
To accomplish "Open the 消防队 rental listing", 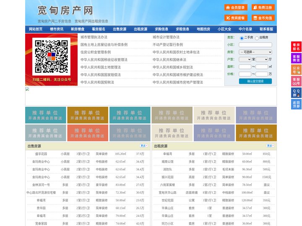I will [x=167, y=169].
